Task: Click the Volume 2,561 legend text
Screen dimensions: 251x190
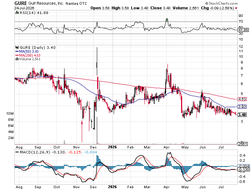Action: [x=30, y=59]
